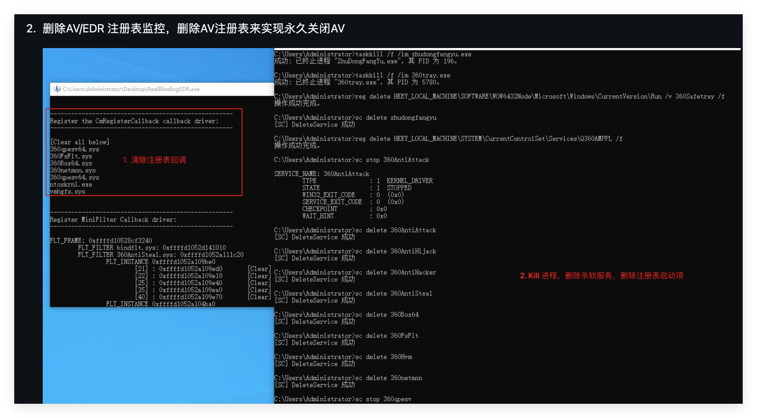Select the 'SERVICE_NAME: 360AntiAttack' line
The width and height of the screenshot is (757, 418).
pos(322,174)
